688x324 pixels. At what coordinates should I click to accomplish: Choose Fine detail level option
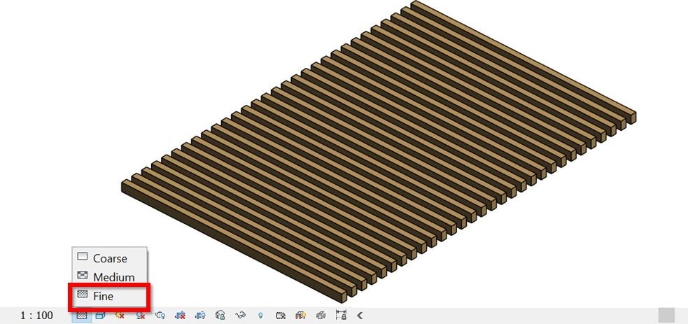(x=109, y=296)
